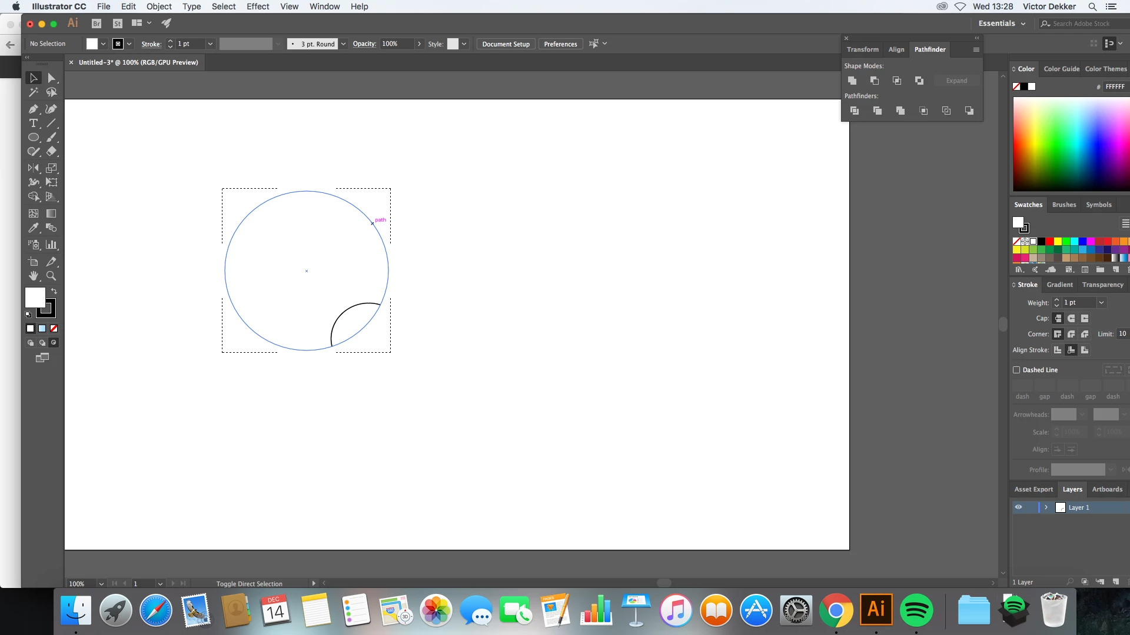Open the Essentials workspace dropdown
The height and width of the screenshot is (635, 1130).
pyautogui.click(x=1002, y=24)
